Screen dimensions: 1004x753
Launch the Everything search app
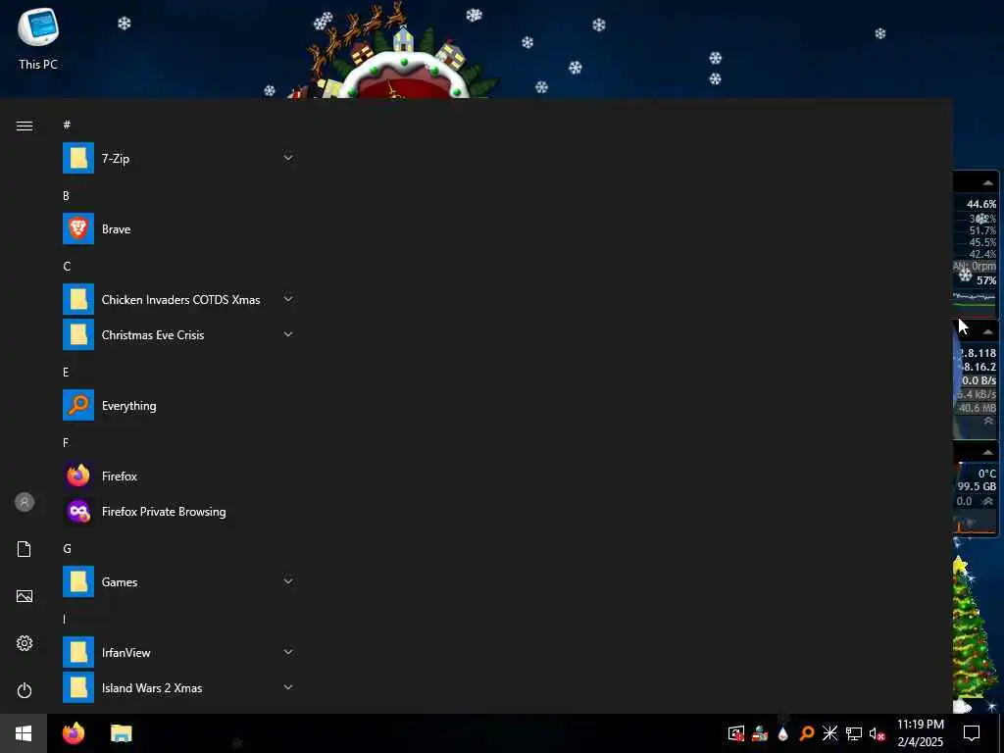(x=178, y=405)
